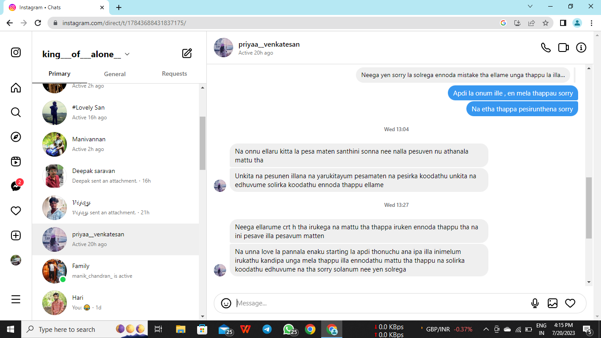Open Reels from the left sidebar

click(16, 162)
